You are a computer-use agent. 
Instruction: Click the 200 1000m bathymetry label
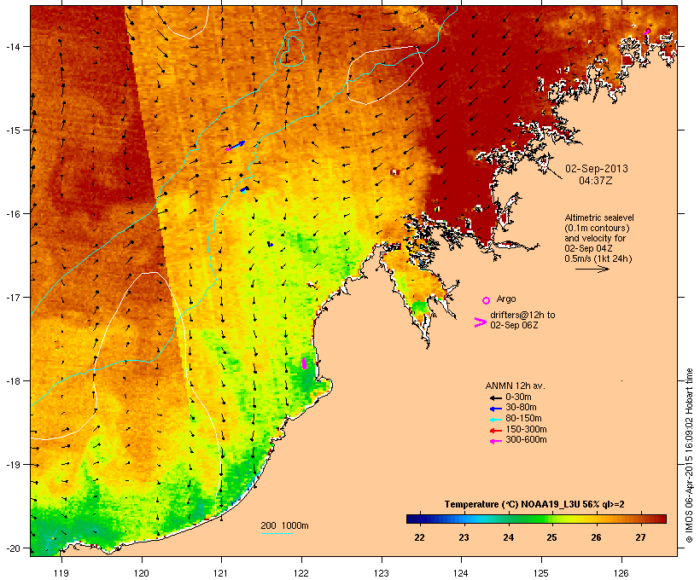(x=284, y=525)
